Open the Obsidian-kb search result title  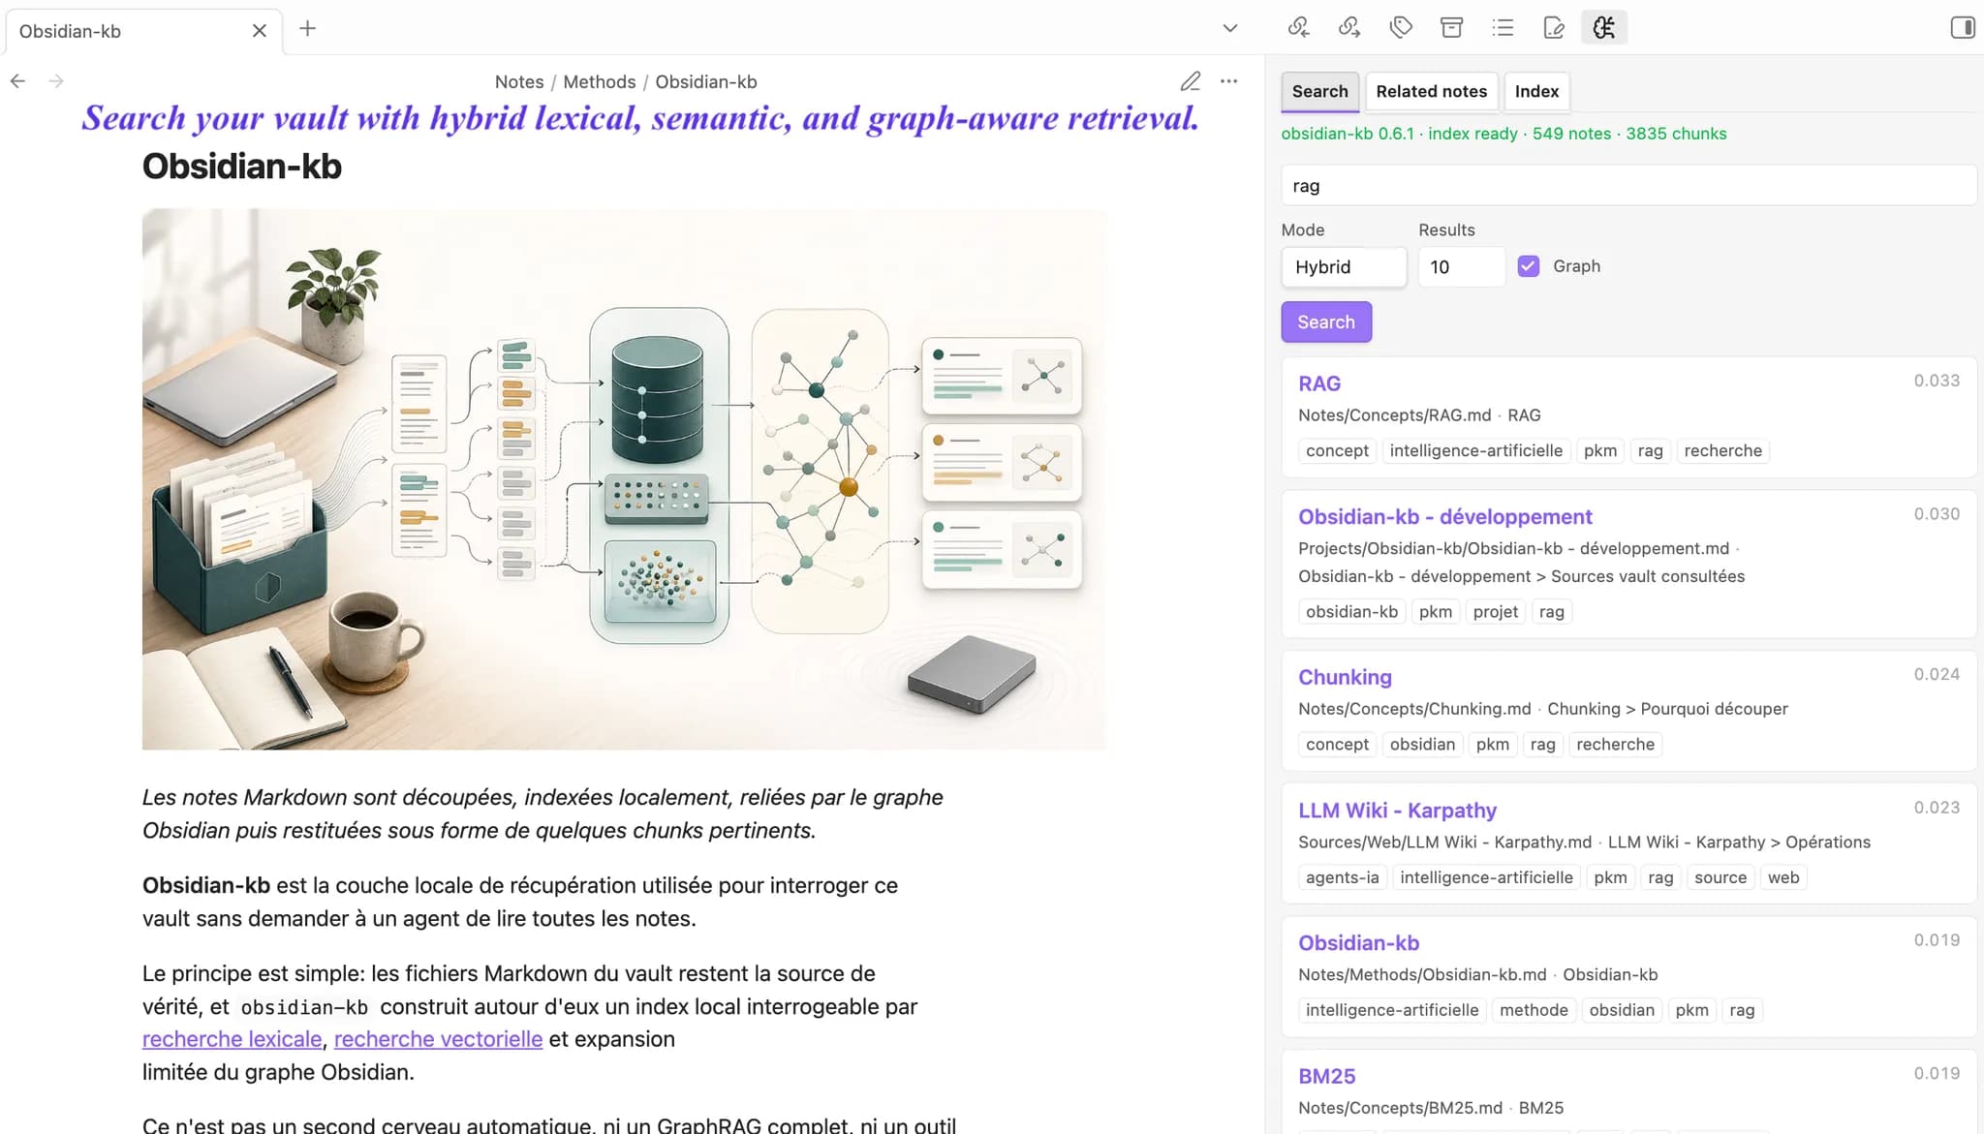(x=1358, y=943)
